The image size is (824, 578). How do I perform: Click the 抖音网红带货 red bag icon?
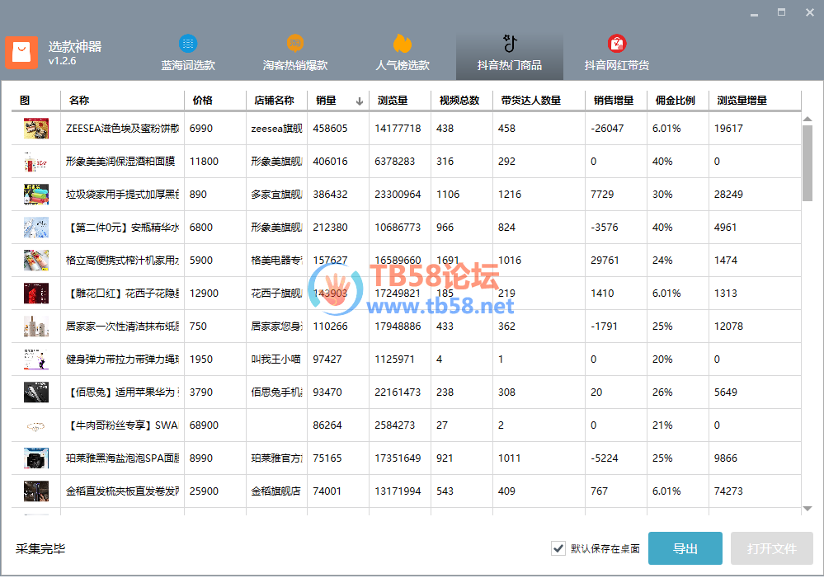(x=617, y=43)
